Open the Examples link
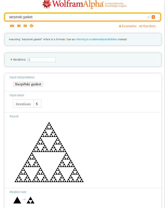The width and height of the screenshot is (165, 208). coord(128,26)
